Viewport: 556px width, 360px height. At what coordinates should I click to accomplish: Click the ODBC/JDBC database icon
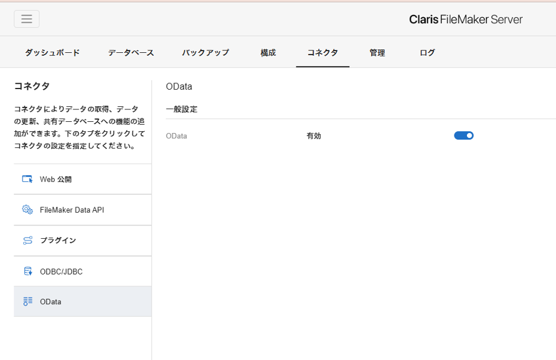pos(27,271)
